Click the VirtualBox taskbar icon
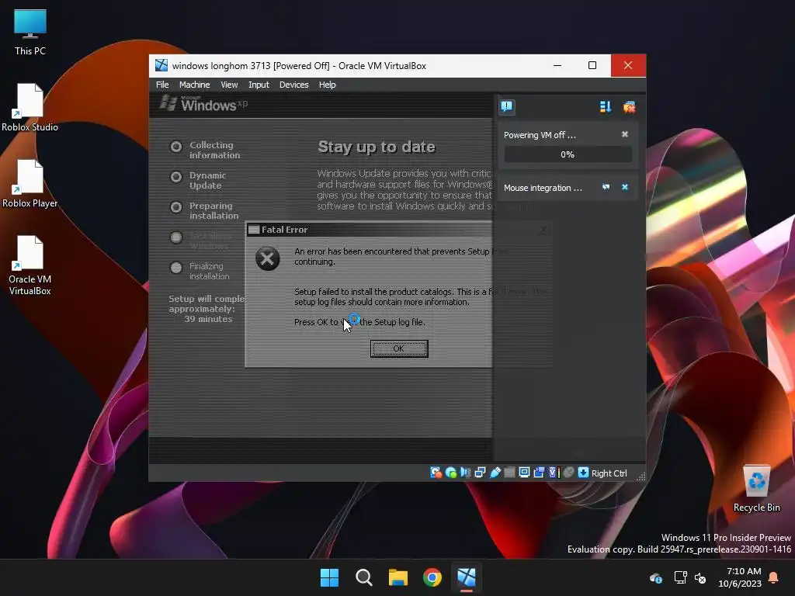This screenshot has height=596, width=795. tap(467, 577)
